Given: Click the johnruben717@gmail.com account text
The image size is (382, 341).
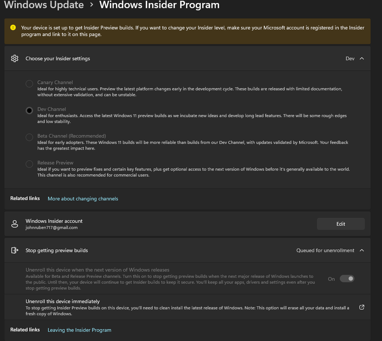Looking at the screenshot, I should [52, 227].
